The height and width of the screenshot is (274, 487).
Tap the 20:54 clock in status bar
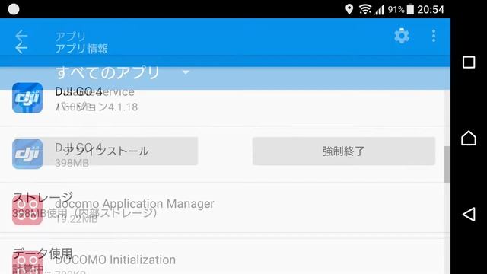(431, 10)
